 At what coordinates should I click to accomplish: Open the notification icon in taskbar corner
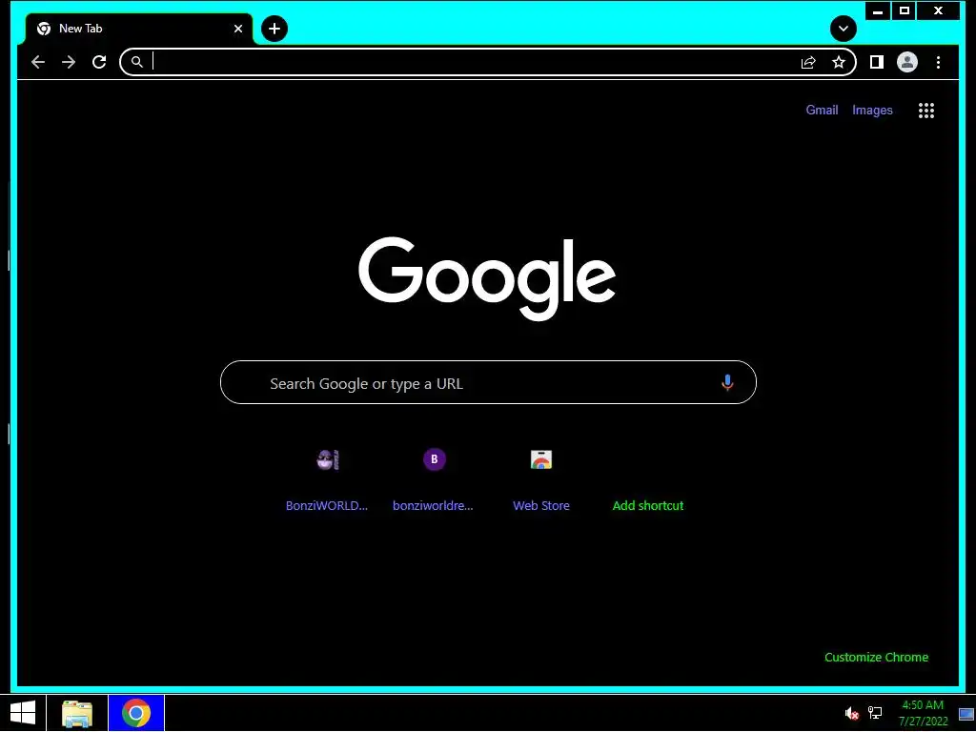click(966, 714)
